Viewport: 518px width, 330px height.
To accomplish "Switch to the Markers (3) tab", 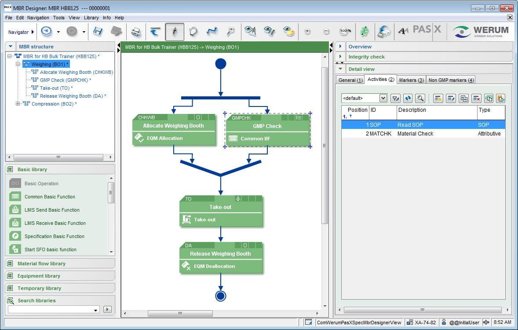I will click(x=411, y=80).
